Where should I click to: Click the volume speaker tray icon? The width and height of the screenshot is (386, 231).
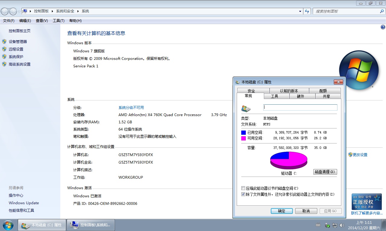pyautogui.click(x=342, y=225)
